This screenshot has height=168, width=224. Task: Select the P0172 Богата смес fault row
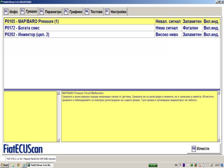click(112, 28)
